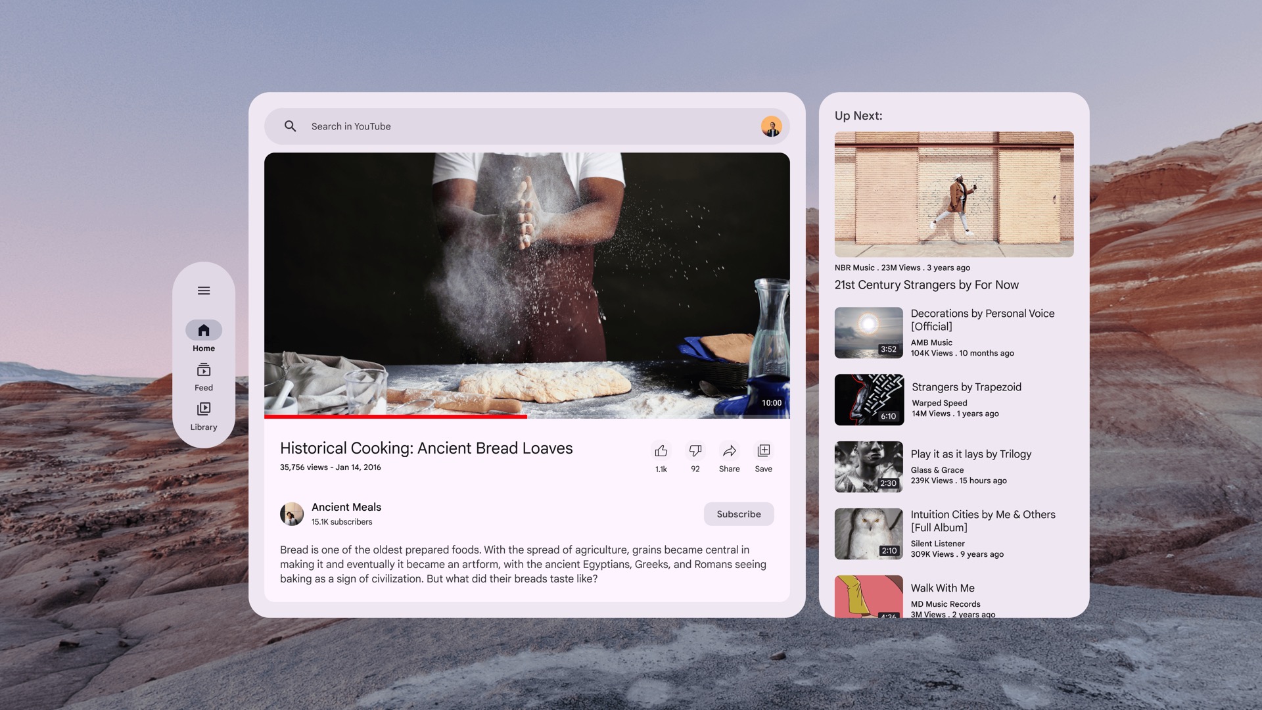1262x710 pixels.
Task: Share the Ancient Bread Loaves video
Action: [730, 451]
